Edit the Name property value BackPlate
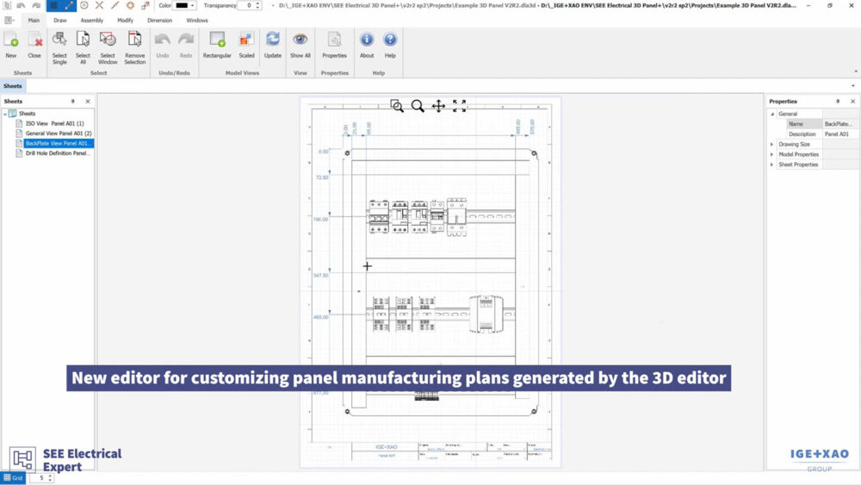Screen dimensions: 861x485 (839, 124)
